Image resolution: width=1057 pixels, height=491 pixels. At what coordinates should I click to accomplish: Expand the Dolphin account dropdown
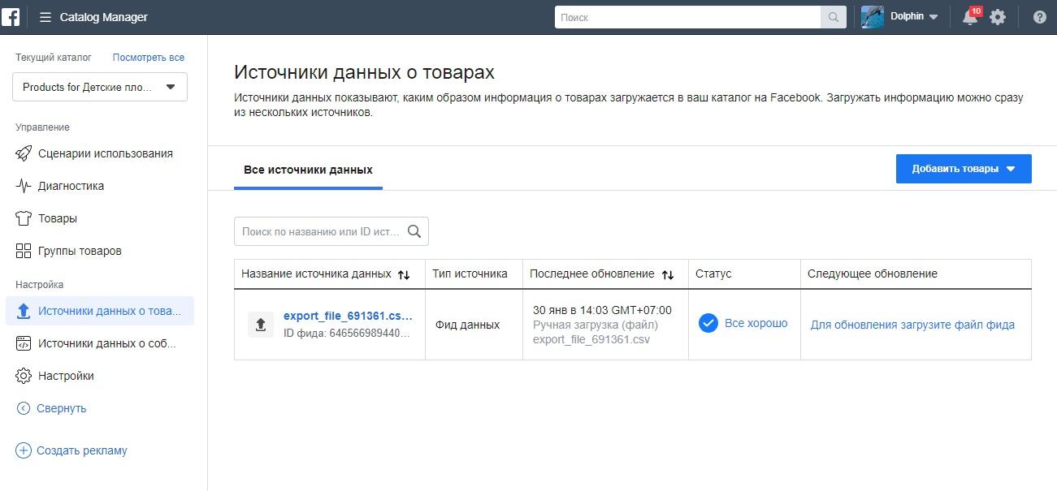click(934, 17)
